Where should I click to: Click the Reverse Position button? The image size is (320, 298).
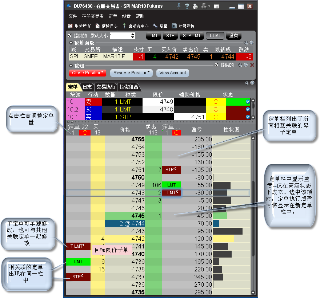pyautogui.click(x=131, y=73)
